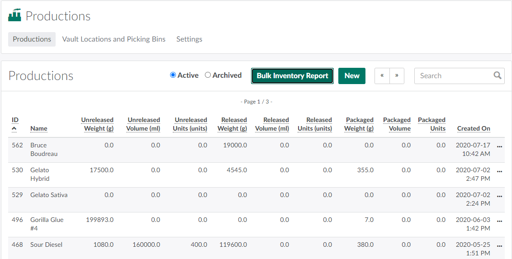
Task: Click the Productions factory icon in header
Action: [x=14, y=15]
